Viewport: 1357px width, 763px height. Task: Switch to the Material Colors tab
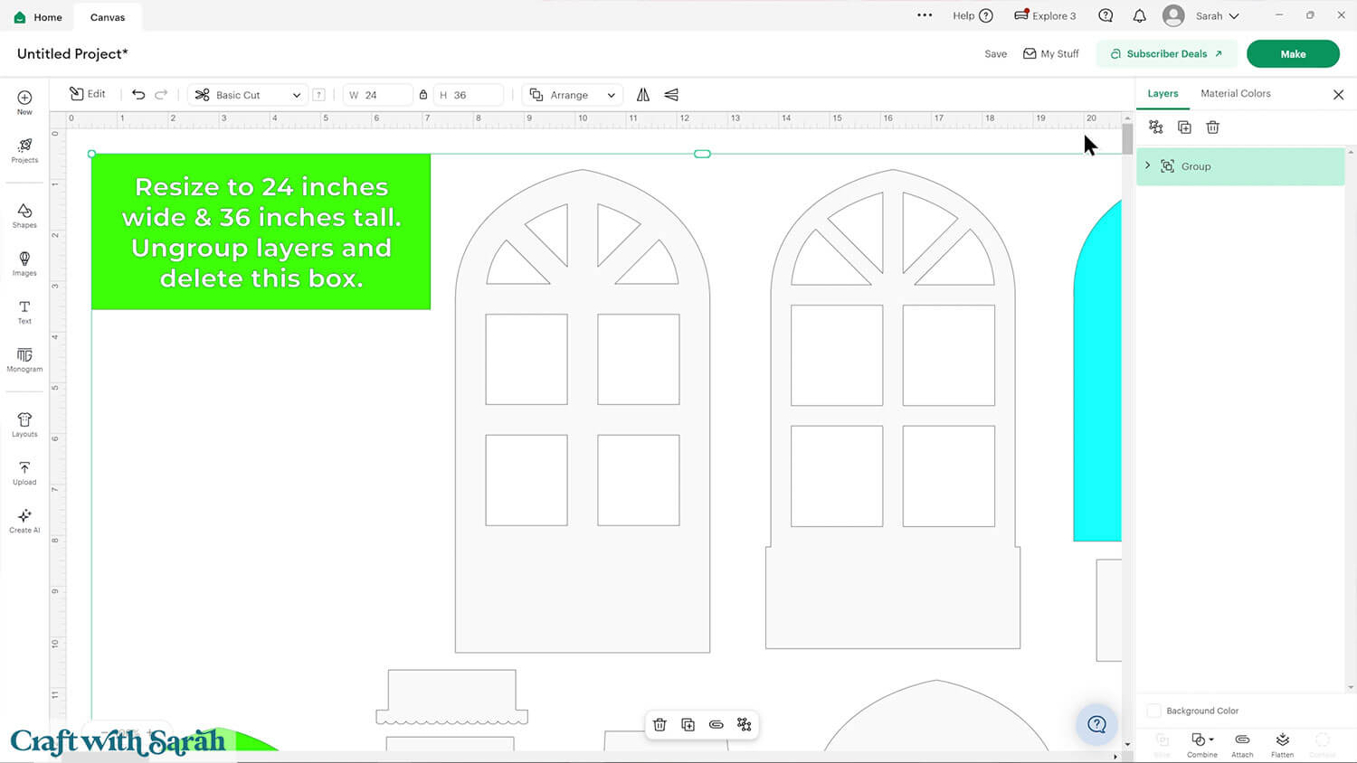(x=1235, y=94)
